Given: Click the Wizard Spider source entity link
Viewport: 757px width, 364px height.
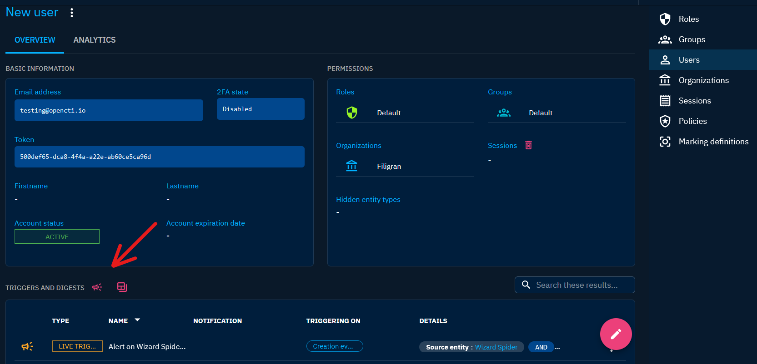Looking at the screenshot, I should [x=496, y=347].
